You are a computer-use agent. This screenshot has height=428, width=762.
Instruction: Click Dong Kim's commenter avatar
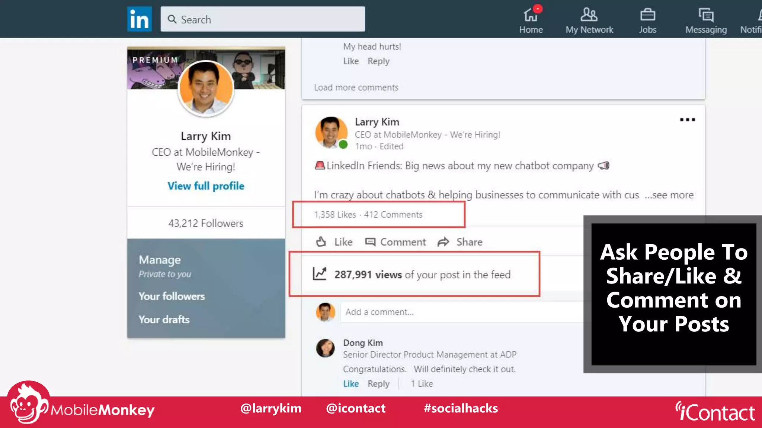pos(325,348)
